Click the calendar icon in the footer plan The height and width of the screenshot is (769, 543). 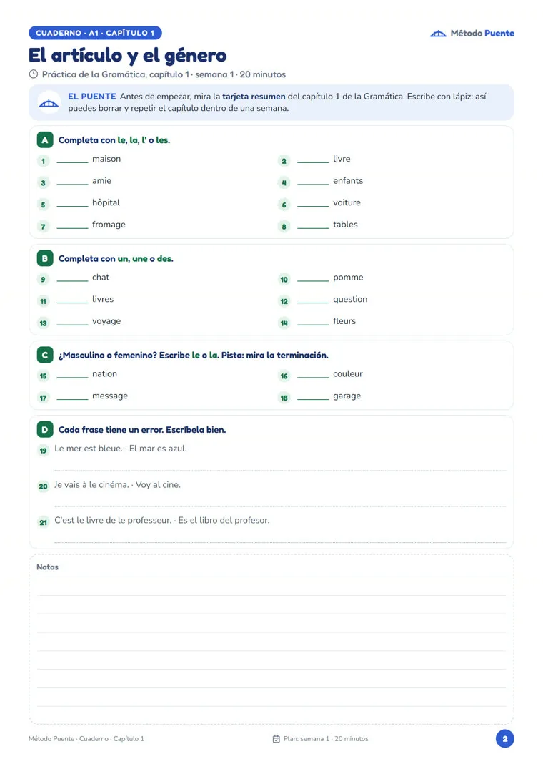point(277,738)
